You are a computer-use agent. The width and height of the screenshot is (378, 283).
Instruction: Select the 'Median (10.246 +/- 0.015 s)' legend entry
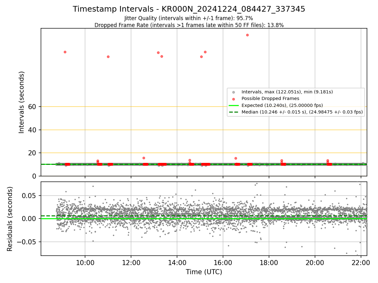pos(302,112)
